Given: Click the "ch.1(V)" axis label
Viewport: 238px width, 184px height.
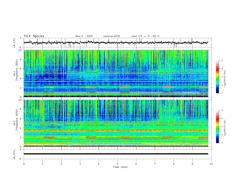Looking at the screenshot, I should click(x=14, y=43).
